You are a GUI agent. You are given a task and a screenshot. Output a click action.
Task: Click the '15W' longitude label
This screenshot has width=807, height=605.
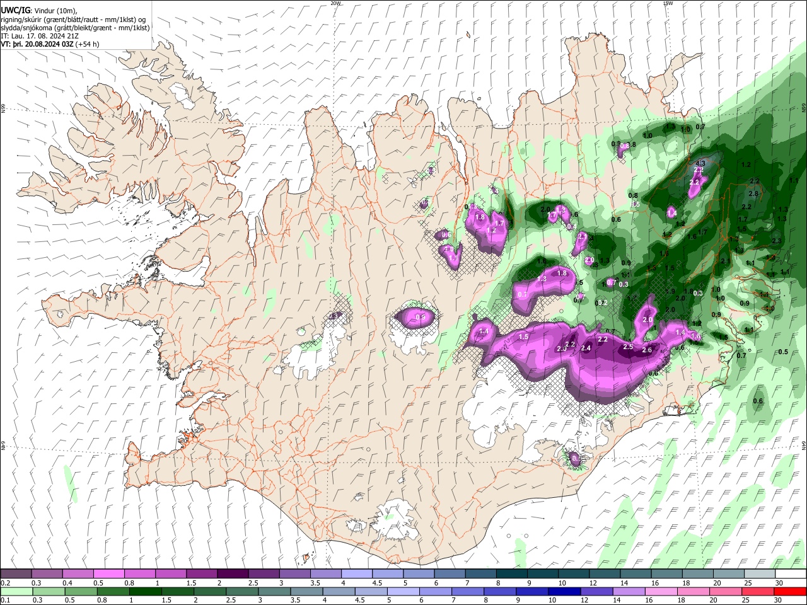(668, 3)
